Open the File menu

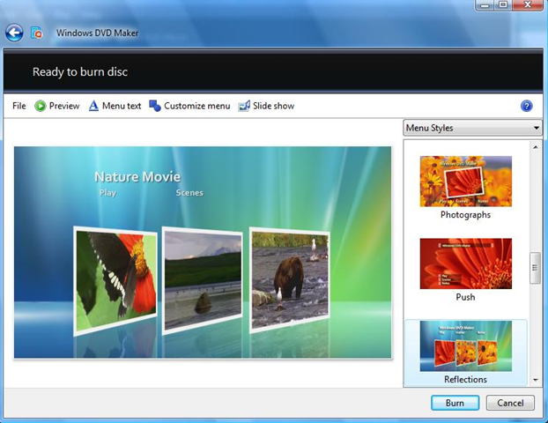(x=19, y=106)
